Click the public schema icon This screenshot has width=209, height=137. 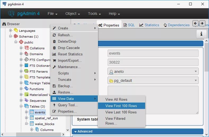21,42
